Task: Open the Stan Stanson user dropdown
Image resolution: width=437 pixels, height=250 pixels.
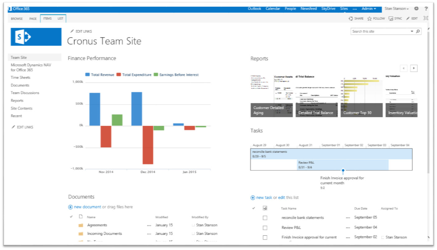Action: click(x=397, y=9)
